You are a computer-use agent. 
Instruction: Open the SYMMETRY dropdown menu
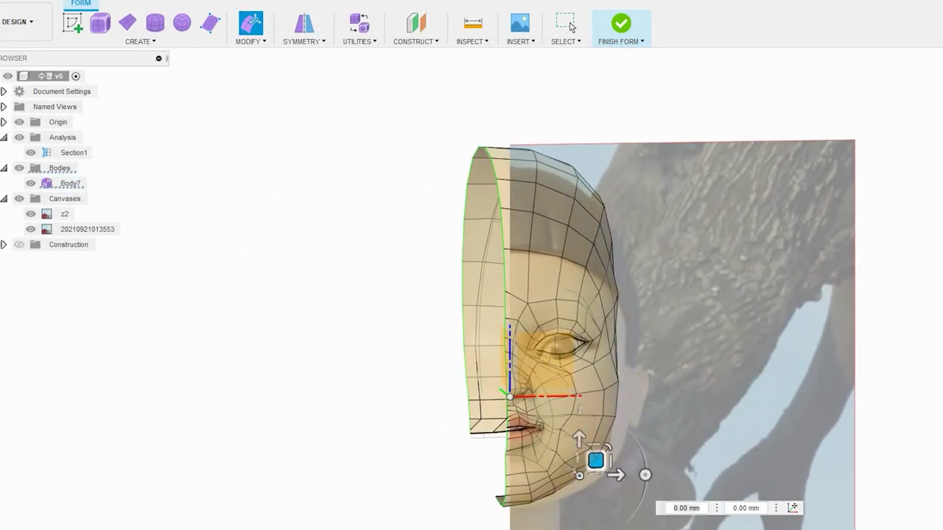304,41
